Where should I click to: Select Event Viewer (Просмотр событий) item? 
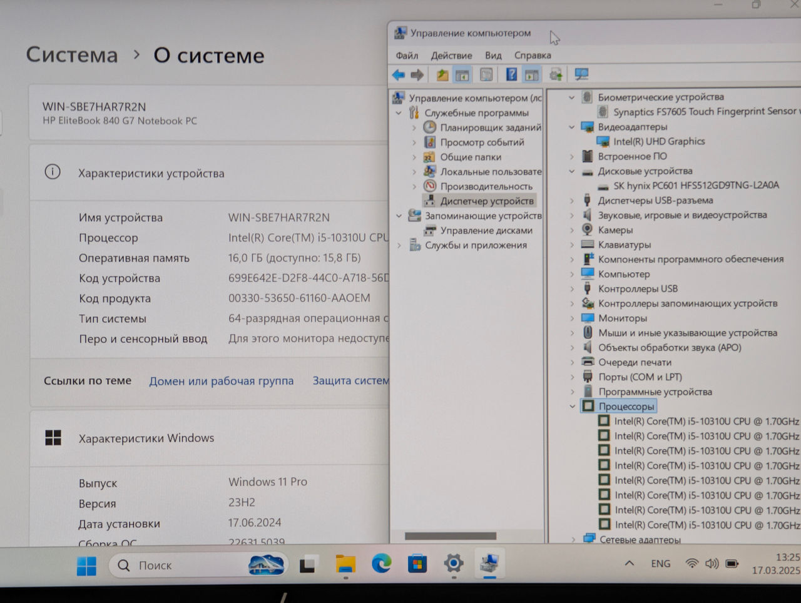[x=482, y=142]
